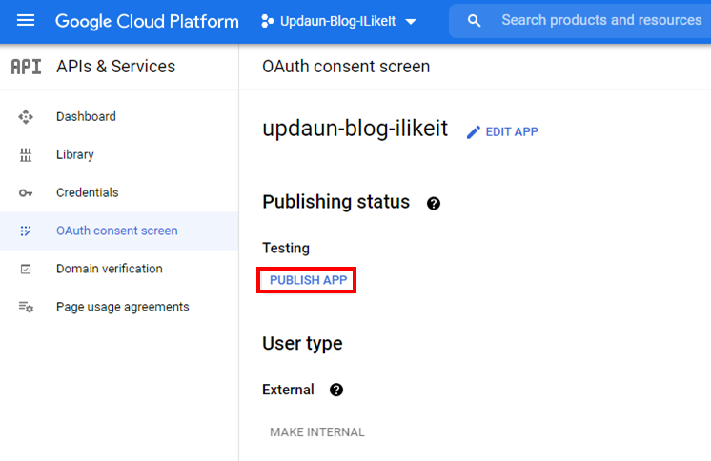Click the project hexagon icon beside Updaun-Blog-ILikeIt
Screen dimensions: 711x461
pos(267,21)
